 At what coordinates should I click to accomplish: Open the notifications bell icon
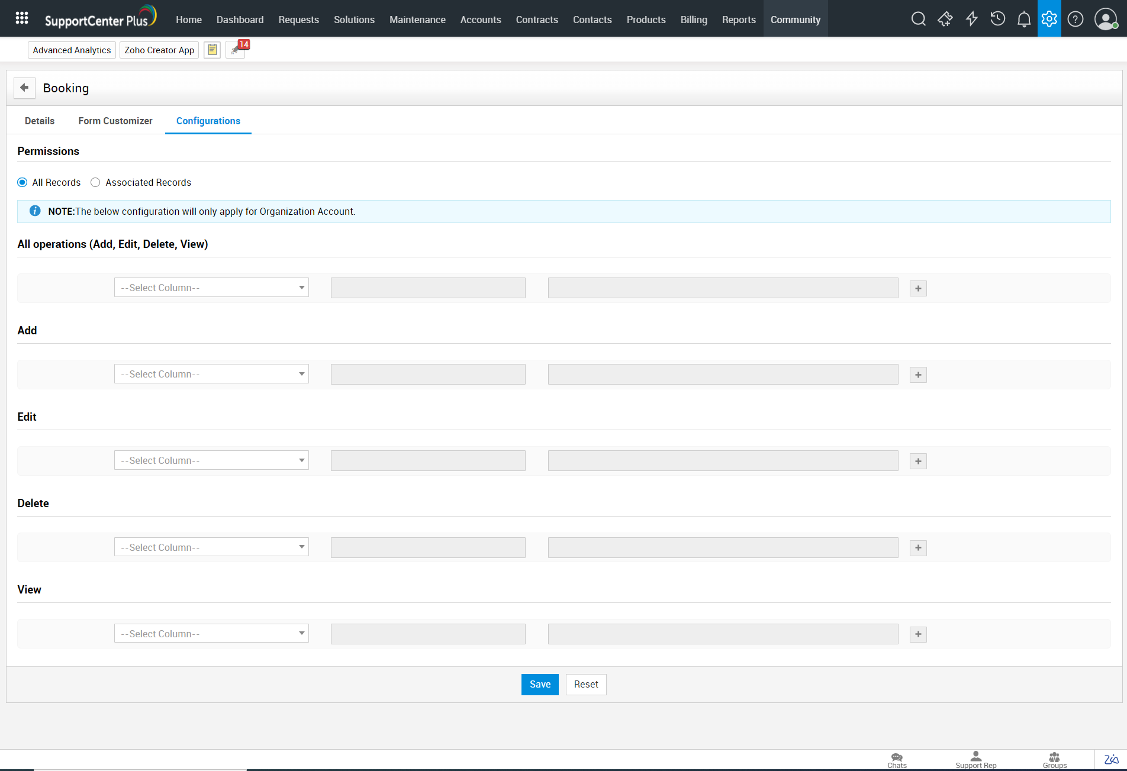[x=1023, y=19]
